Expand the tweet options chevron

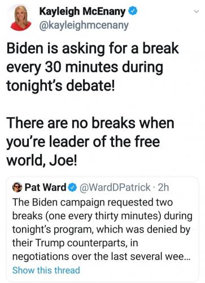coord(197,11)
